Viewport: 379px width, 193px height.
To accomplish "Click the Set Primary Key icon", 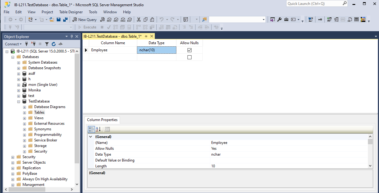I will tap(320, 19).
